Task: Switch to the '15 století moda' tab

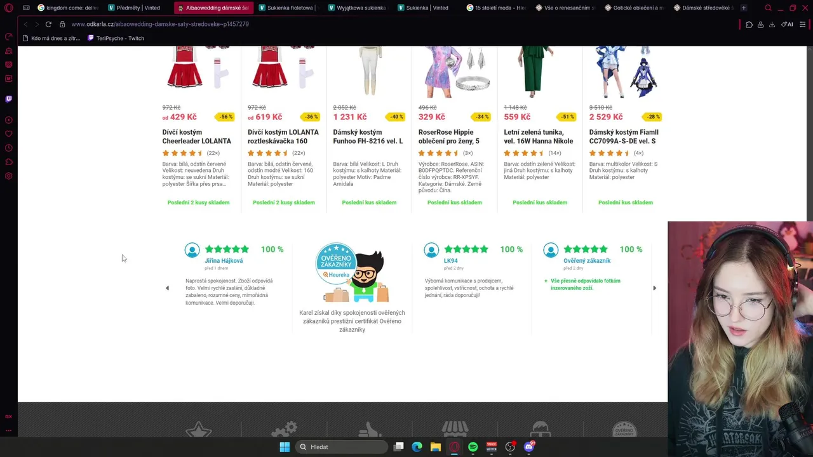Action: click(496, 8)
